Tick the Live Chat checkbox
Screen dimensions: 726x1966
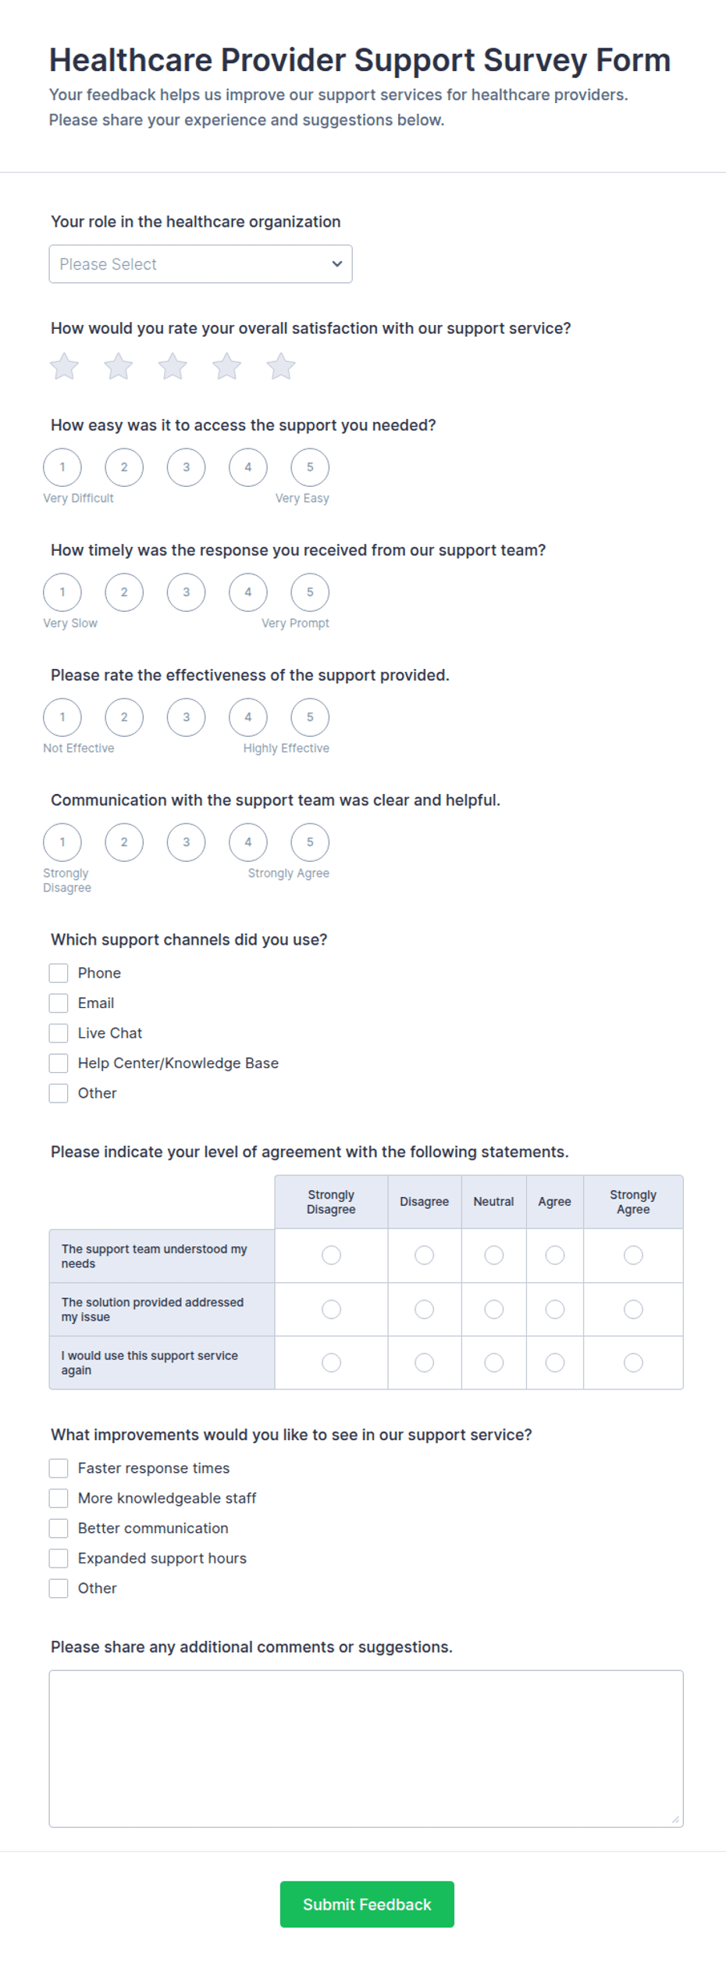pyautogui.click(x=59, y=1033)
